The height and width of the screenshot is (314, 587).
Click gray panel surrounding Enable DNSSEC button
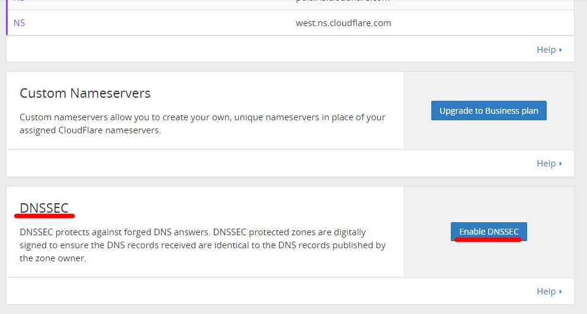click(489, 261)
